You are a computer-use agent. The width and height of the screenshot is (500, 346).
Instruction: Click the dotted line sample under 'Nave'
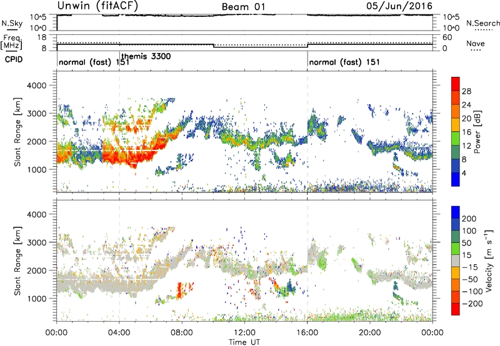[x=476, y=50]
